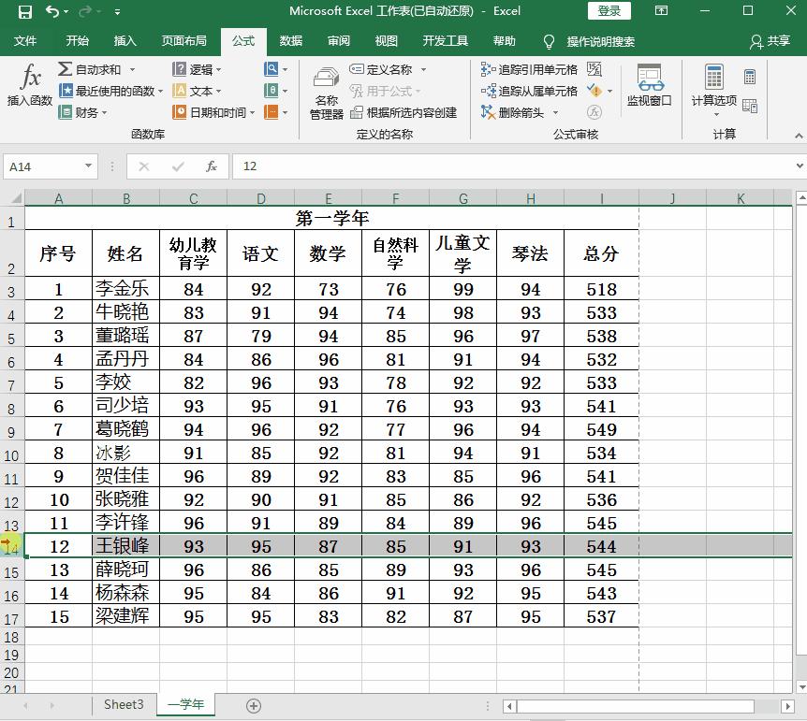Screen dimensions: 807x721
Task: Open the Name Manager (名称管理器)
Action: tap(325, 92)
